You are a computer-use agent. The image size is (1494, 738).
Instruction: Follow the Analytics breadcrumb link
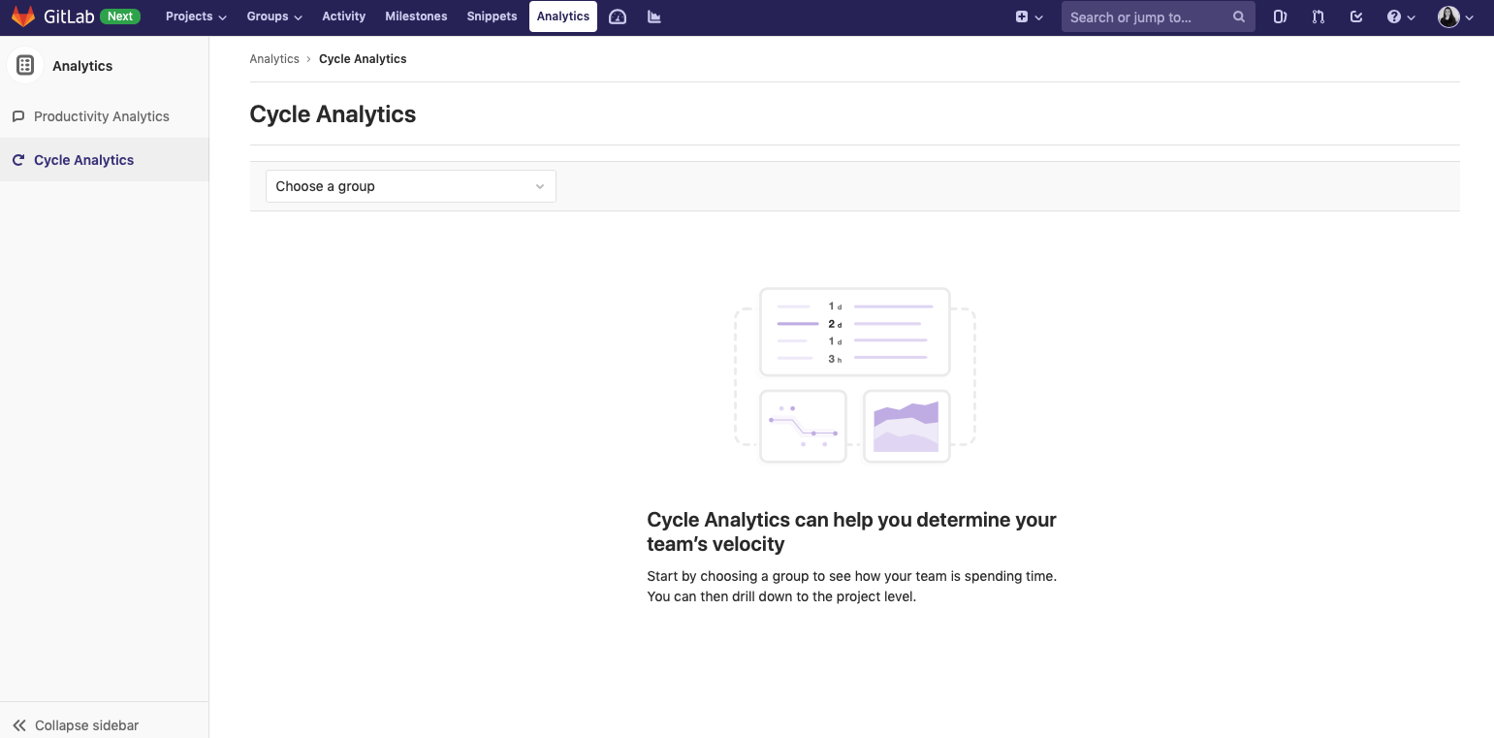(x=274, y=58)
